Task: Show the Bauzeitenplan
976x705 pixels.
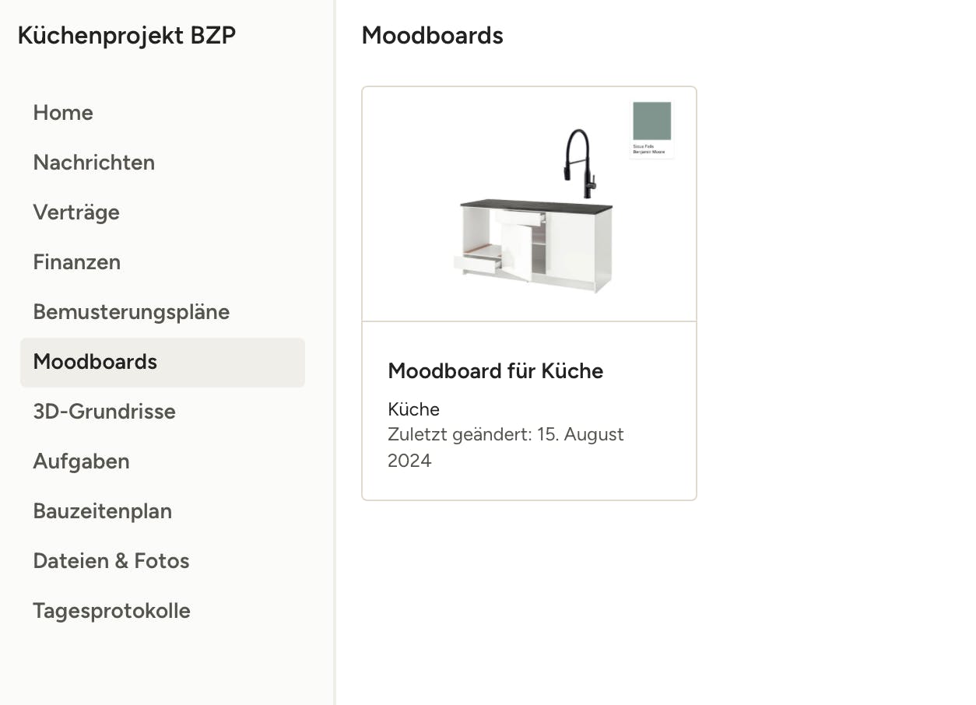Action: [x=102, y=511]
